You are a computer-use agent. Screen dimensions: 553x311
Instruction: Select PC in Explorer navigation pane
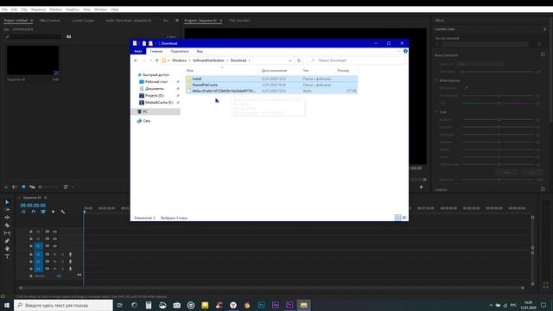click(156, 111)
